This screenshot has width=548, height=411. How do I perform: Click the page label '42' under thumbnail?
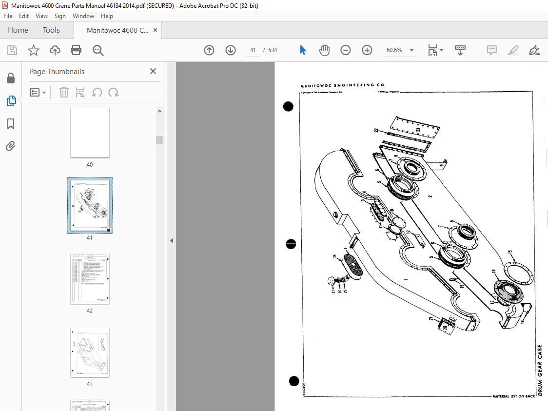point(90,311)
